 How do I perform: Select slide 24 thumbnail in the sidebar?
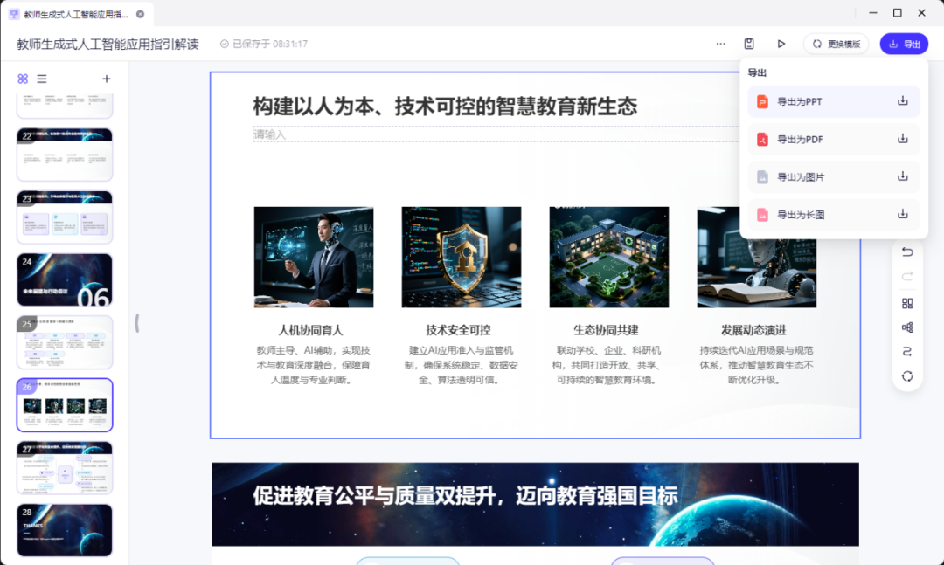(x=64, y=279)
